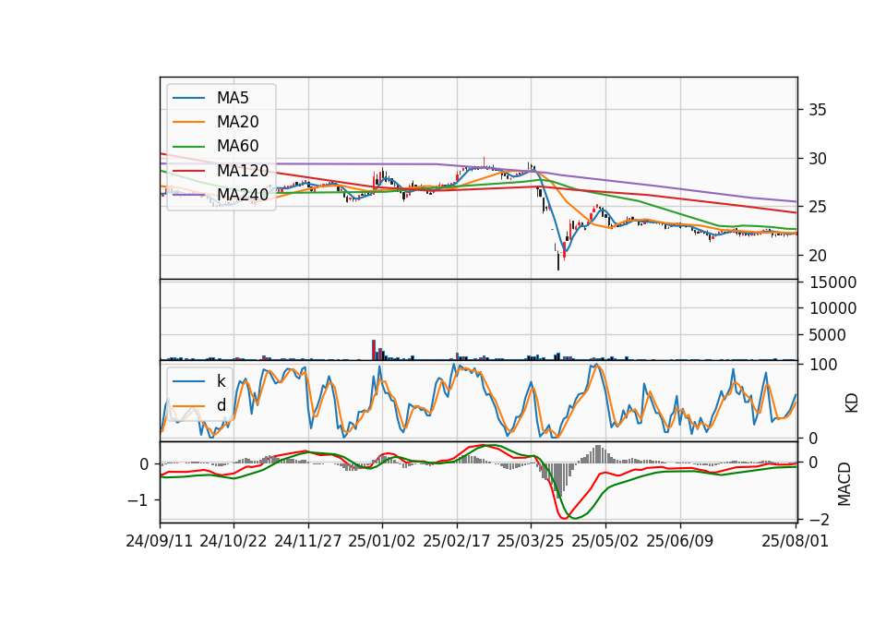Screen dimensions: 886x637
Task: Click the lowest candlestick near price 19
Action: click(x=558, y=260)
